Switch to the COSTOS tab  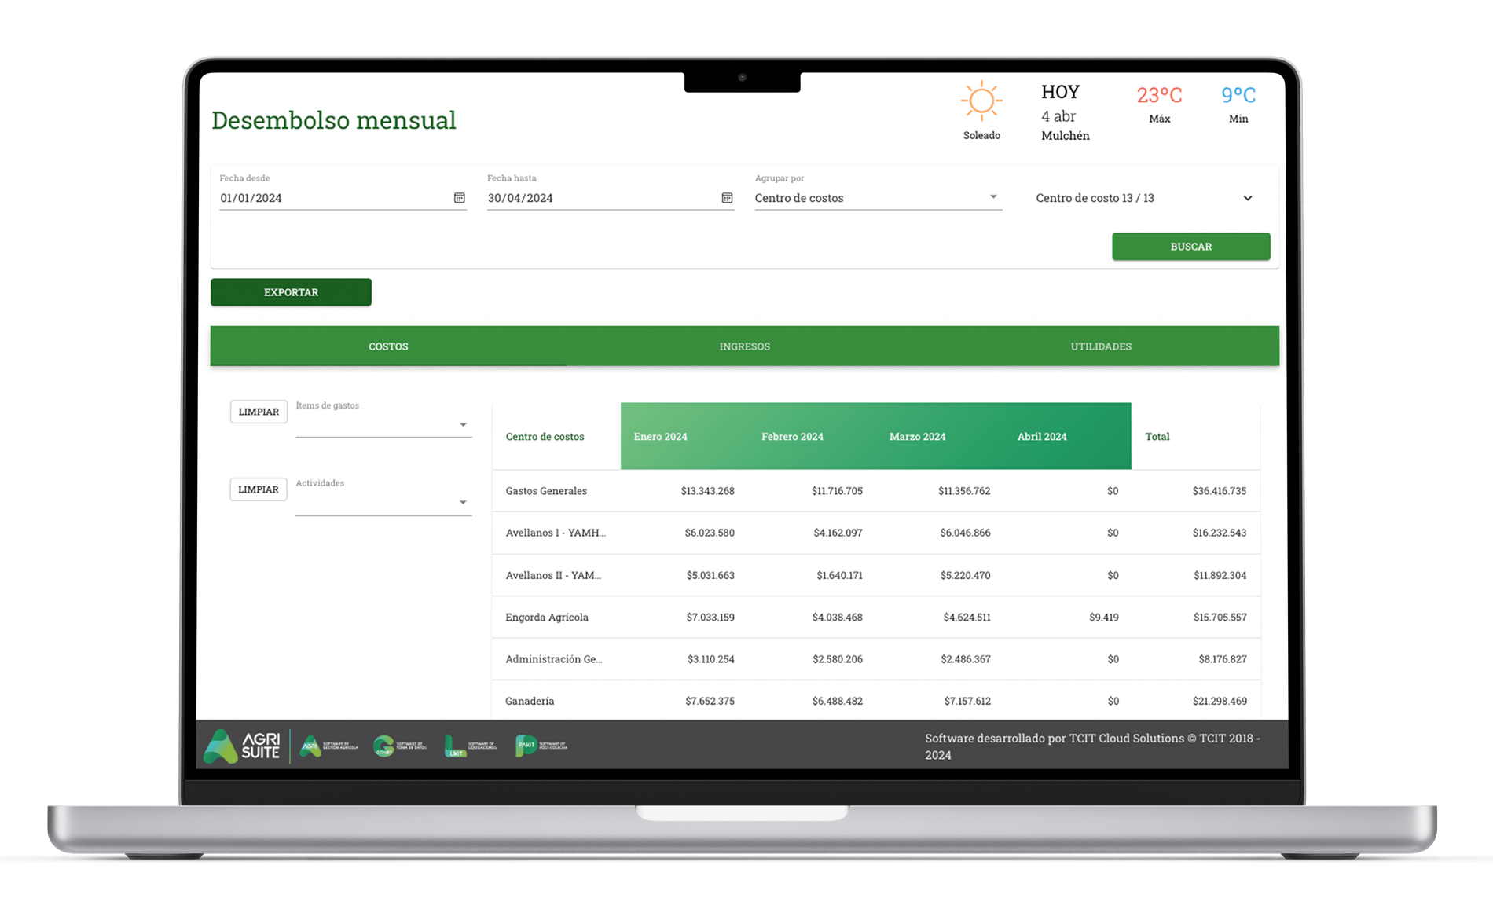[x=388, y=346]
